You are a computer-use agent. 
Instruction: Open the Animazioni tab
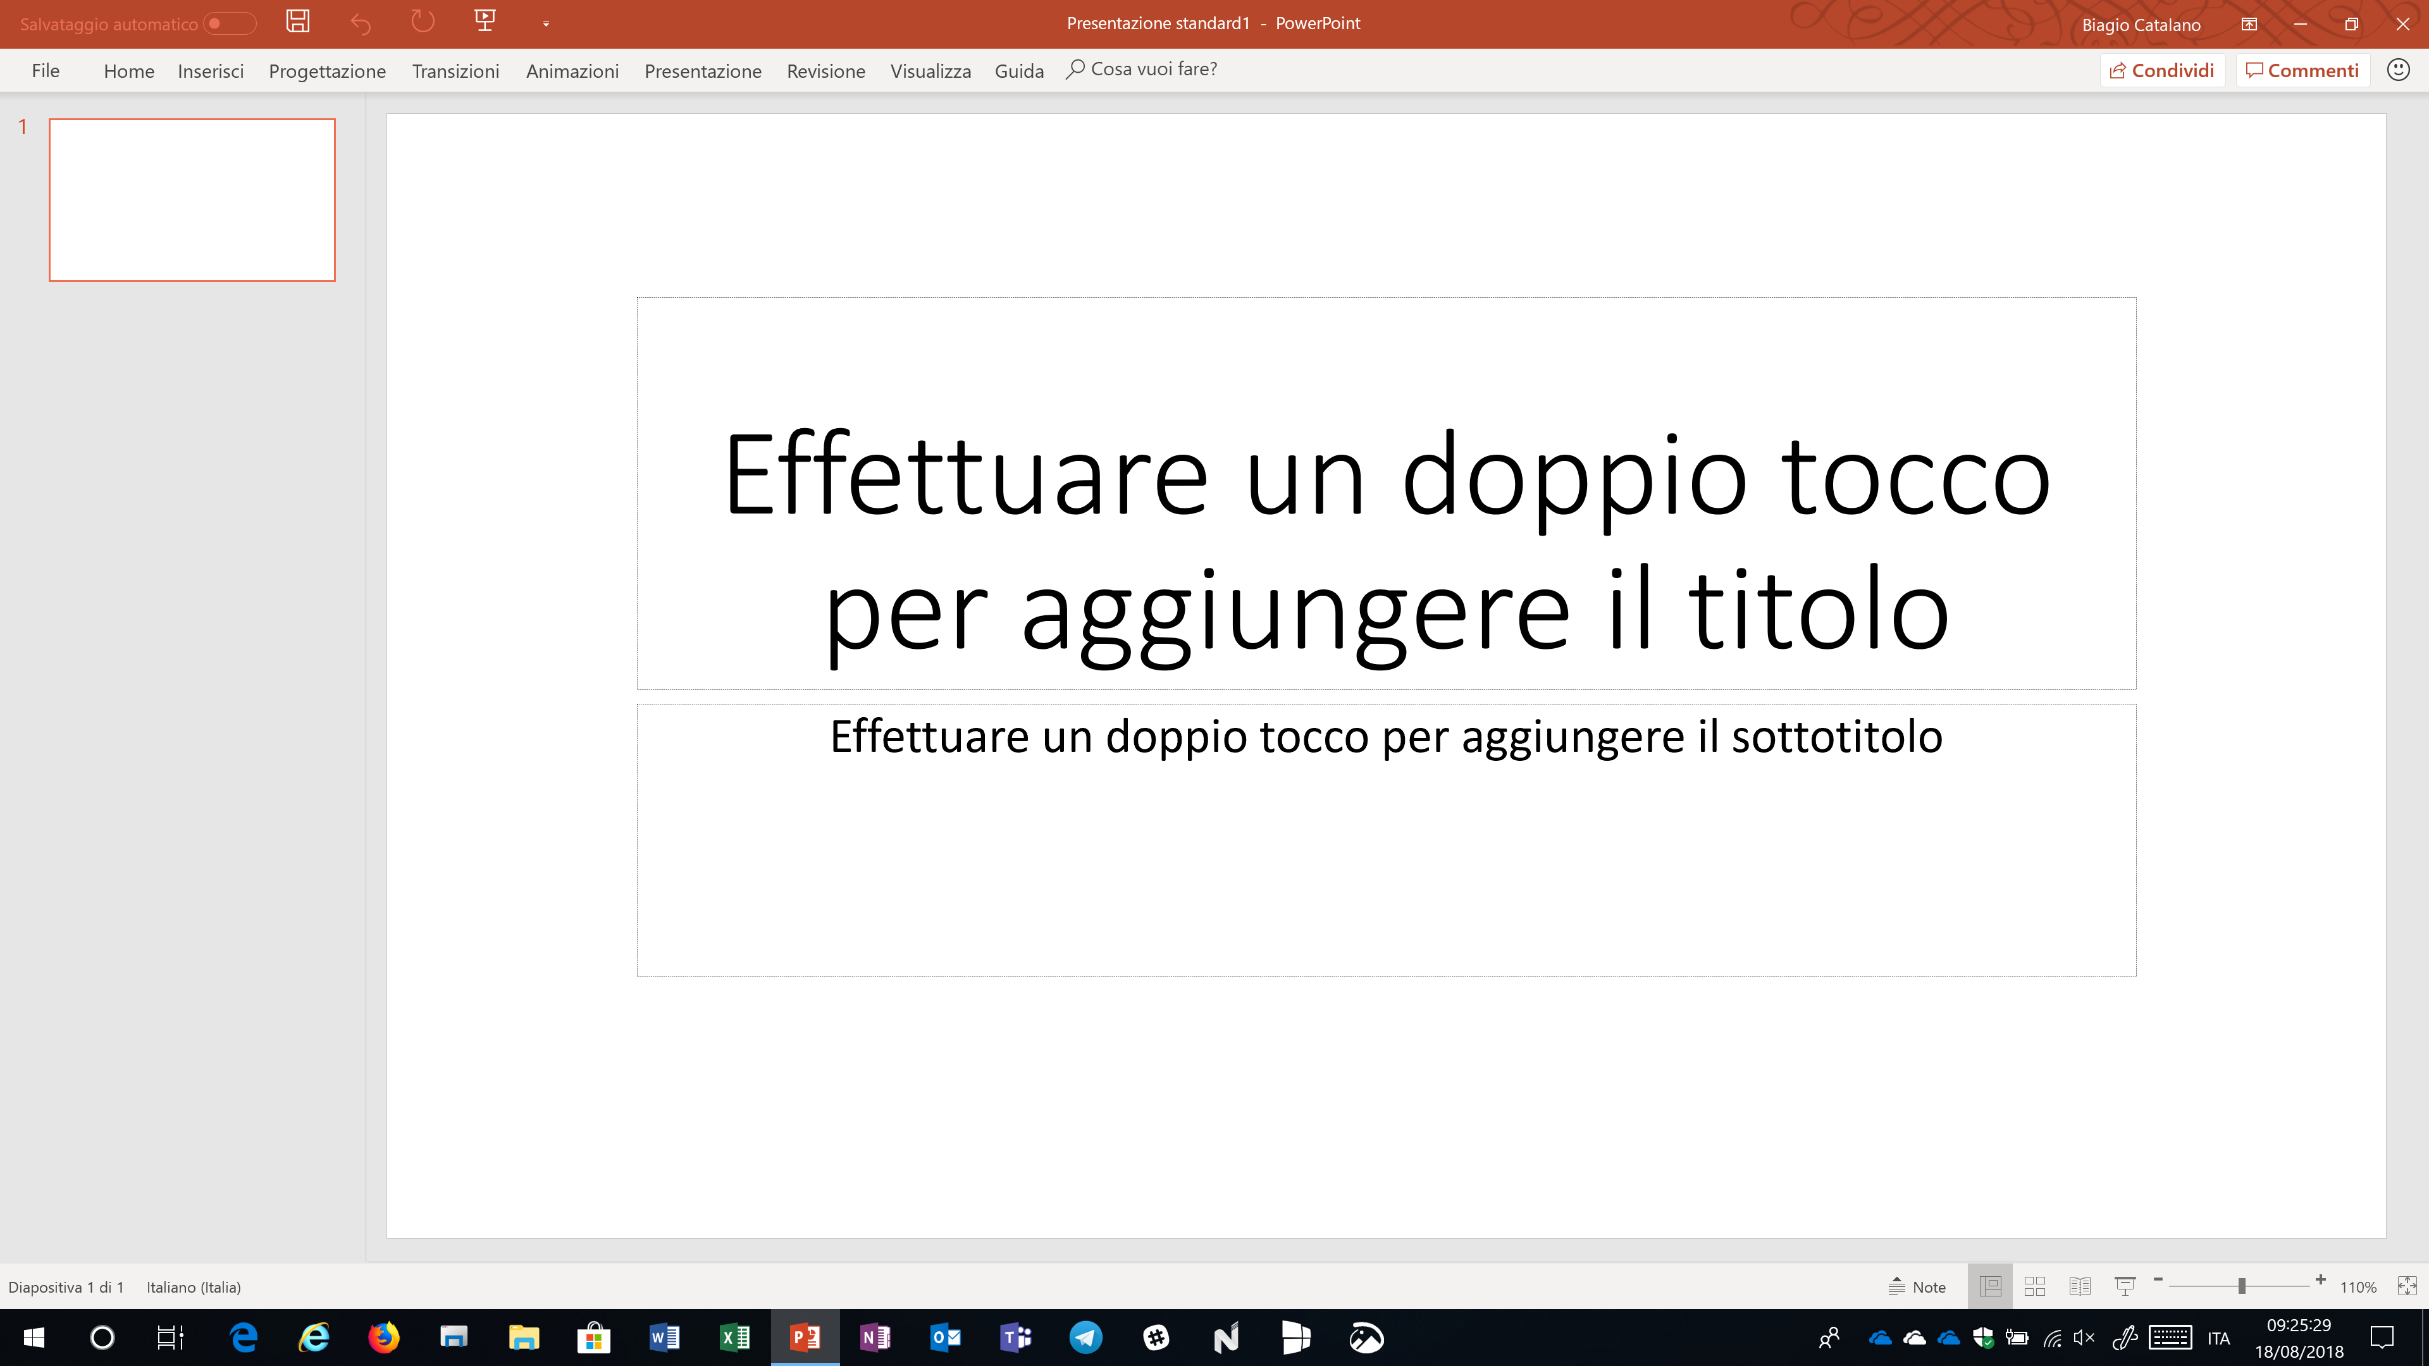pyautogui.click(x=572, y=71)
